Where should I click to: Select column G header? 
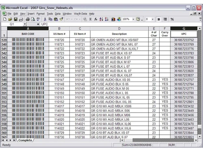tap(184, 28)
